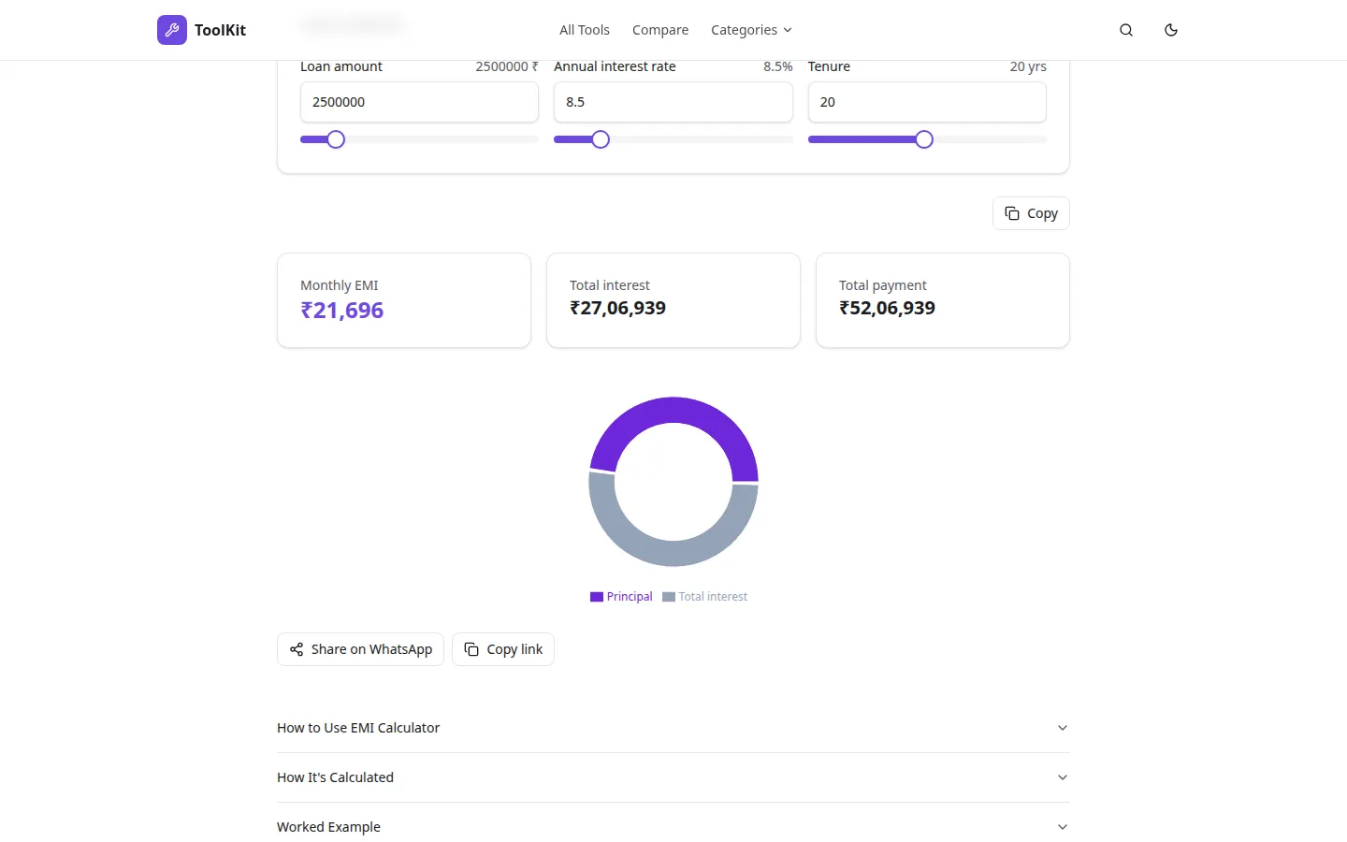Expand the Worked Example section
1347x842 pixels.
pyautogui.click(x=673, y=827)
